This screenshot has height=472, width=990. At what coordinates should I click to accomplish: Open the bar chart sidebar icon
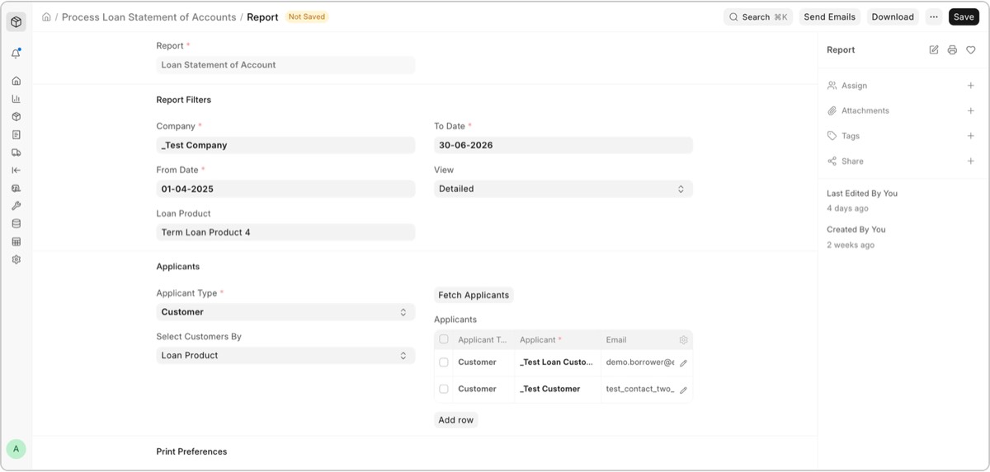(x=16, y=99)
